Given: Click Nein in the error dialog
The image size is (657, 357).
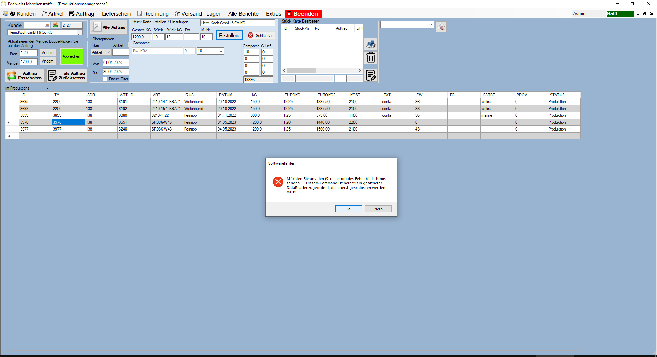Looking at the screenshot, I should (378, 209).
